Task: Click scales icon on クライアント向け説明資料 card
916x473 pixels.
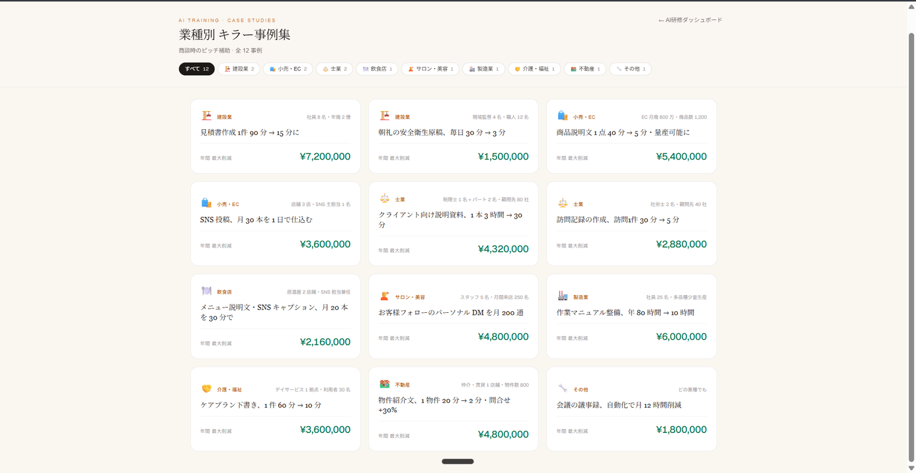Action: [x=384, y=198]
